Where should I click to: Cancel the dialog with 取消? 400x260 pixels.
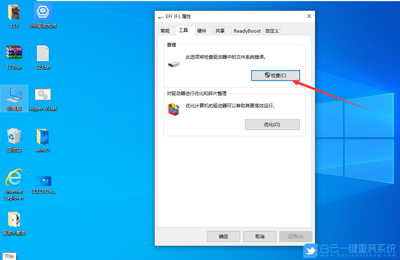tap(260, 236)
